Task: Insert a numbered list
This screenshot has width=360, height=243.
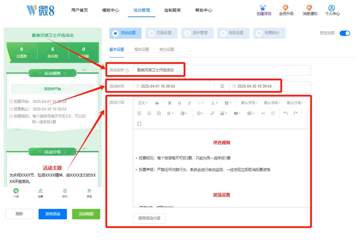Action: point(149,113)
